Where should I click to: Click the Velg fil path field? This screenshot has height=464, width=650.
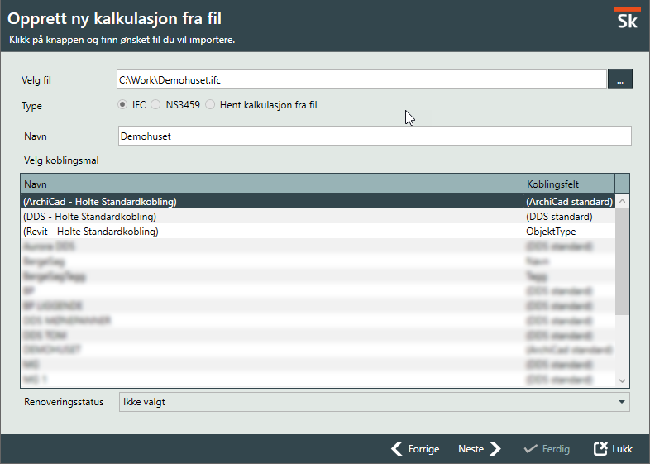coord(362,79)
